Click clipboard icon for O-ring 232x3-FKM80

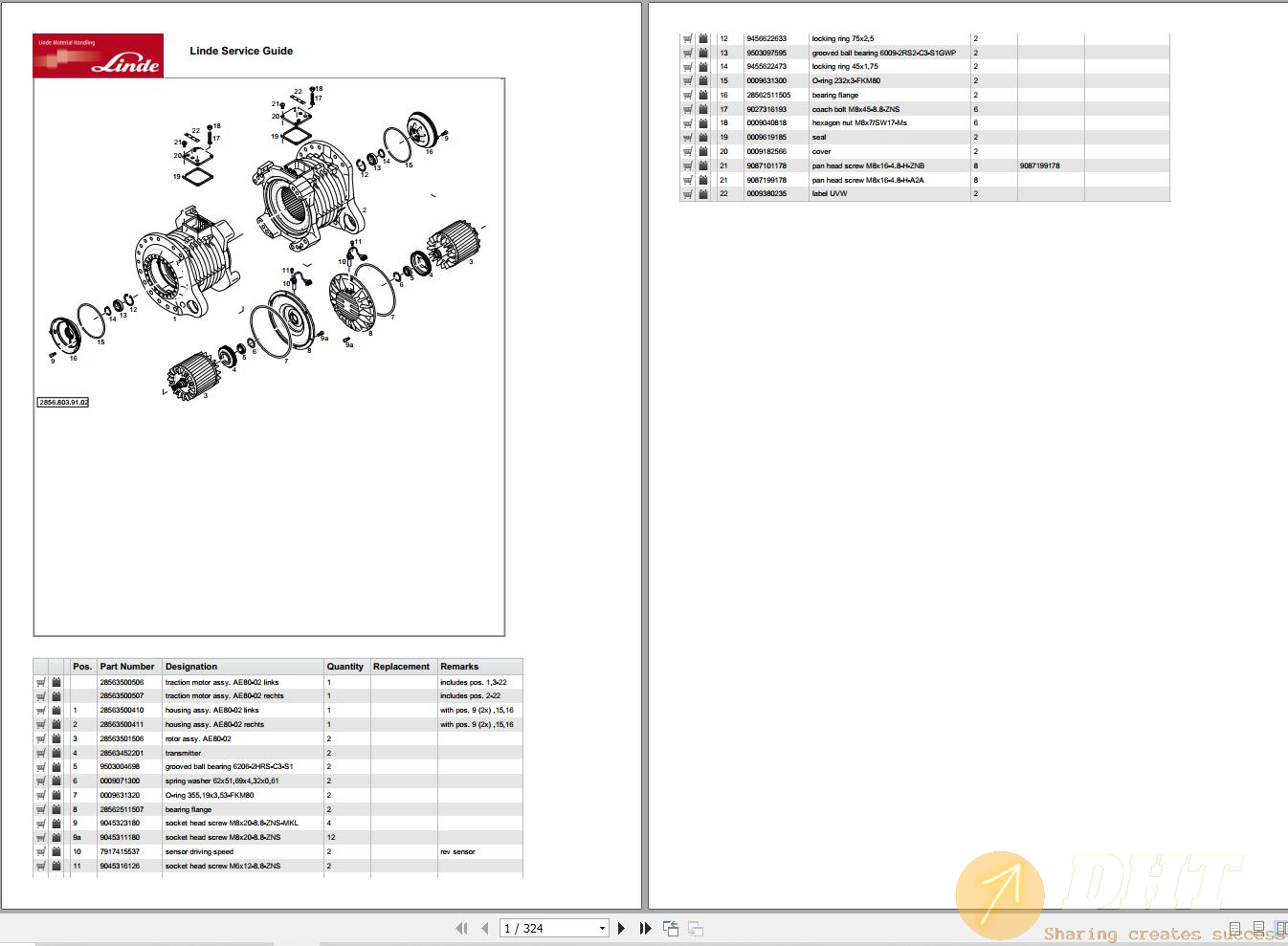point(703,81)
